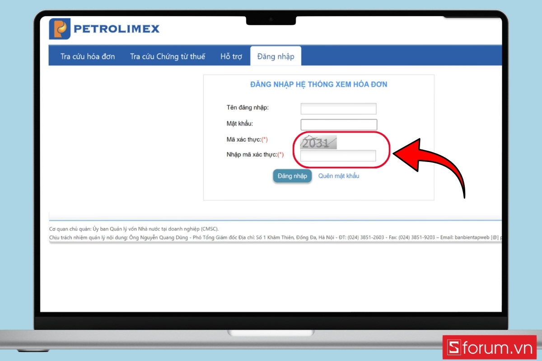
Task: Select the Đăng nhập tab
Action: coord(276,56)
